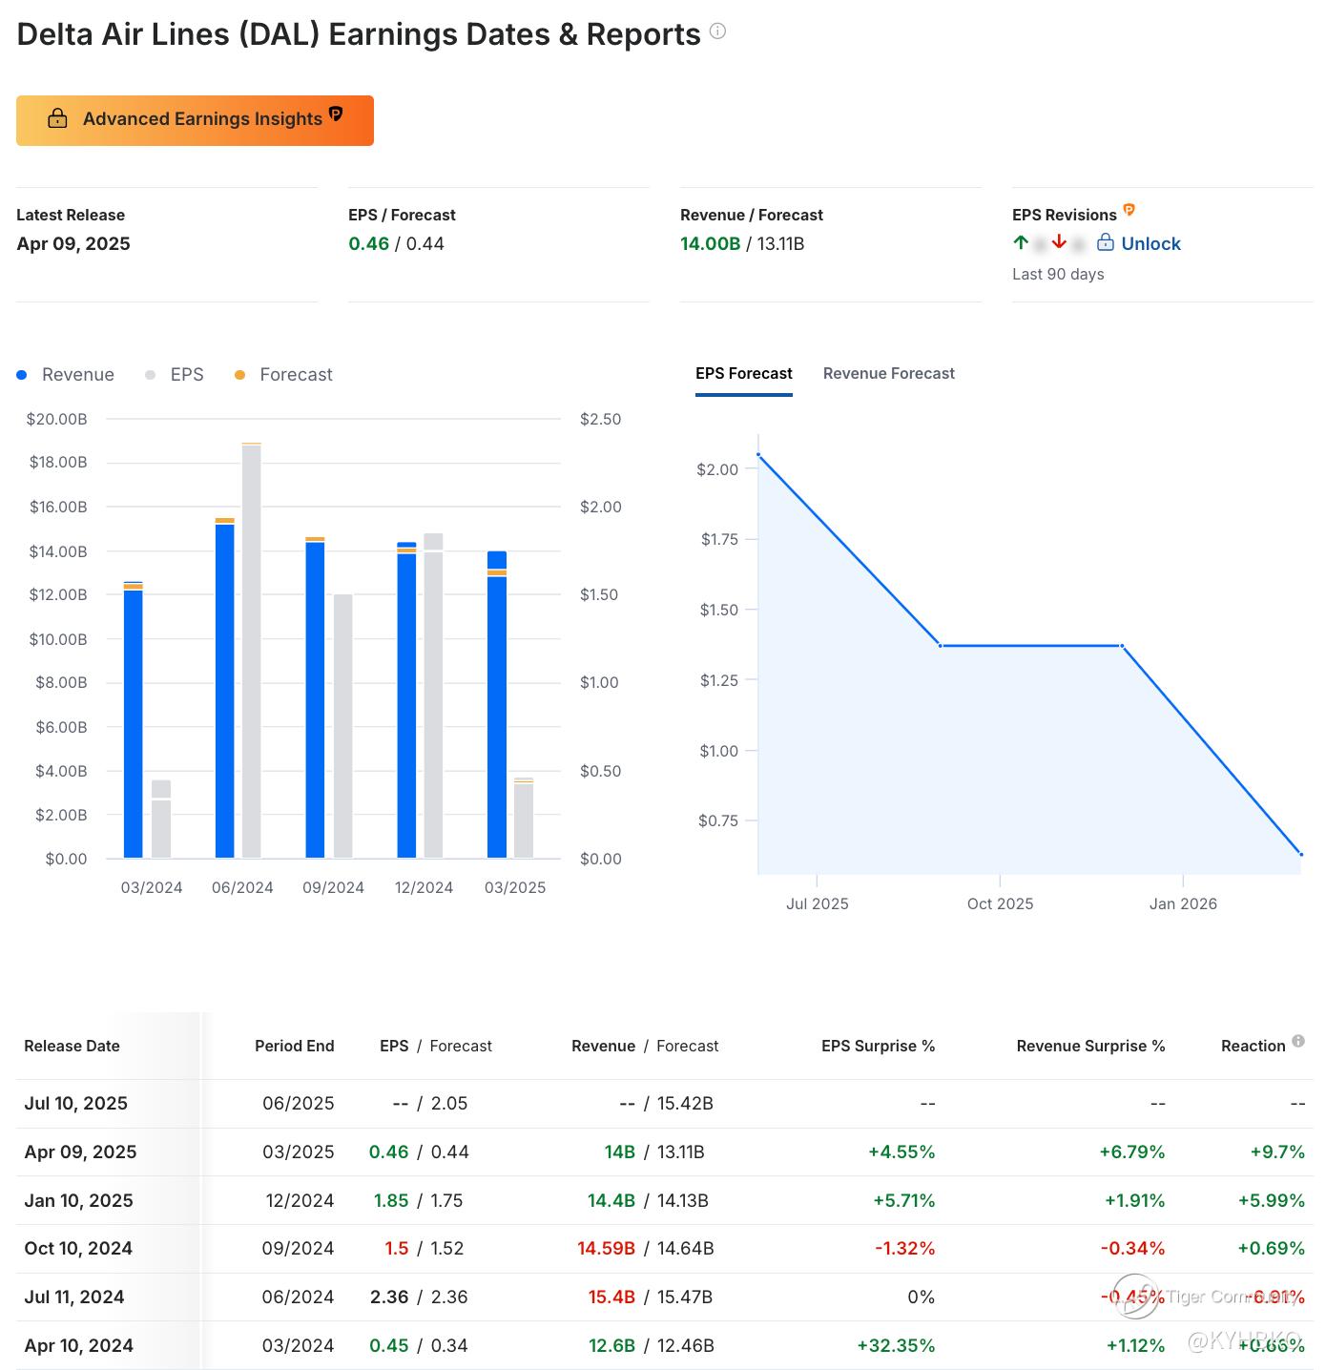Click the +5.99% reaction value
Image resolution: width=1326 pixels, height=1370 pixels.
tap(1272, 1200)
